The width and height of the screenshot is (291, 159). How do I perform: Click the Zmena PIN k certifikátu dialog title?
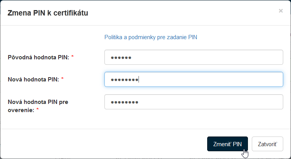pyautogui.click(x=48, y=13)
